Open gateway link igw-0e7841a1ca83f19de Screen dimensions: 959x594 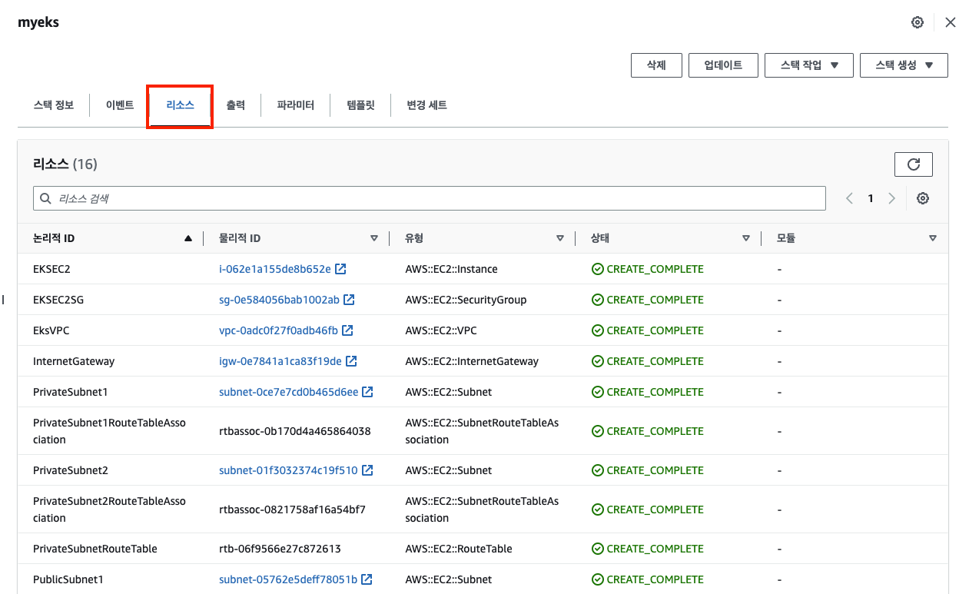pos(280,361)
